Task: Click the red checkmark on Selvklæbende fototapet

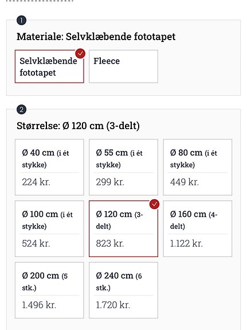Action: (80, 53)
